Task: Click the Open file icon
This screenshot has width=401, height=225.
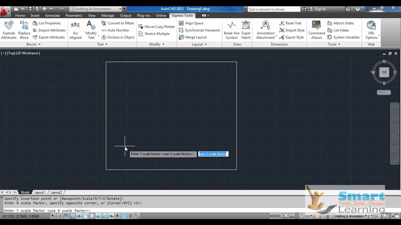Action: (23, 9)
